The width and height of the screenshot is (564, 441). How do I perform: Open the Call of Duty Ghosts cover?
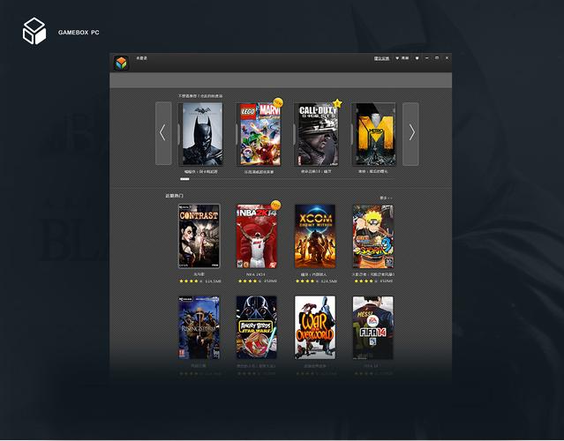tap(317, 134)
